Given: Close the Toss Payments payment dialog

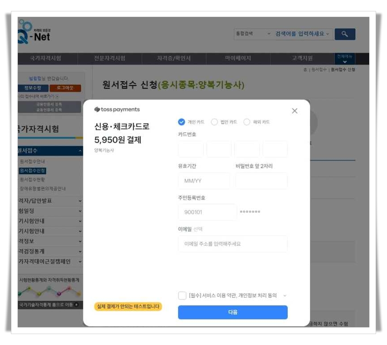Looking at the screenshot, I should 294,111.
